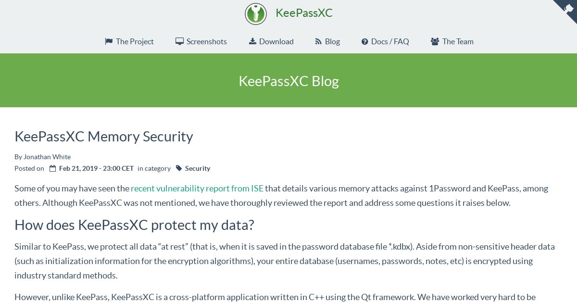Image resolution: width=577 pixels, height=303 pixels.
Task: Open the Download page
Action: 271,41
